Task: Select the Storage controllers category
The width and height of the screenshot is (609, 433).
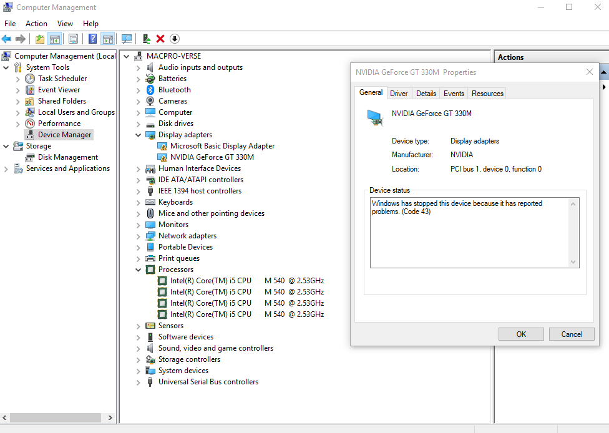Action: [189, 359]
